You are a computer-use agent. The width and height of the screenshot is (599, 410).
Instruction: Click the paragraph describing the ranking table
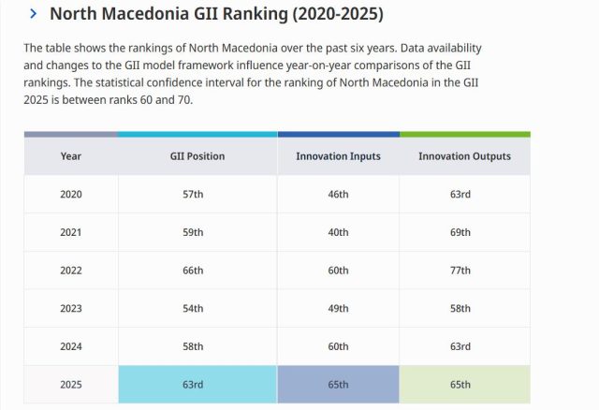click(253, 72)
